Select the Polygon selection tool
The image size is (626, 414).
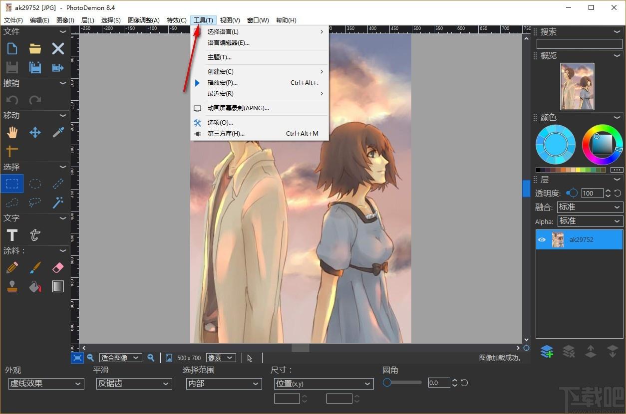click(12, 203)
